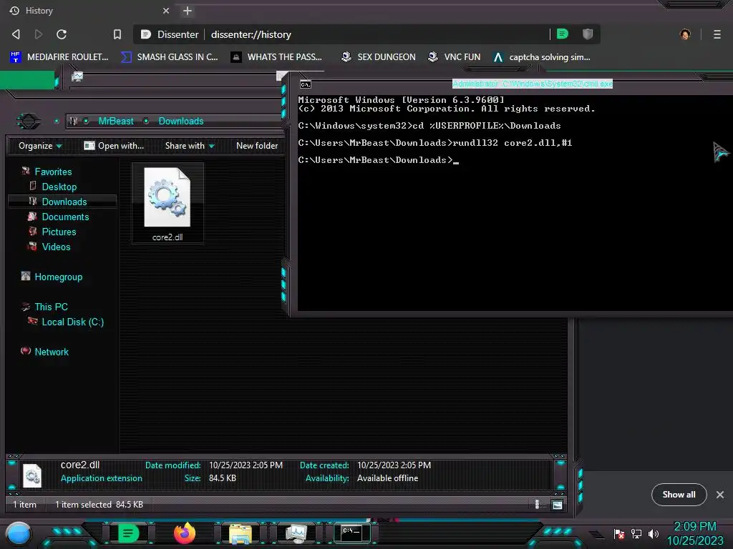Open the system monitor taskbar icon
This screenshot has height=549, width=733.
coord(296,533)
